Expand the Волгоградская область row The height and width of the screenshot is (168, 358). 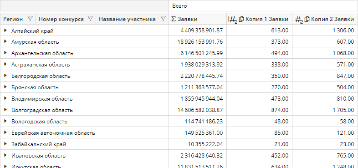(5, 110)
